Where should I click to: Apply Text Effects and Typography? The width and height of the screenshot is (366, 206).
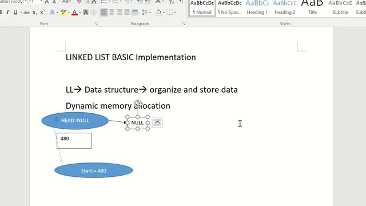52,13
